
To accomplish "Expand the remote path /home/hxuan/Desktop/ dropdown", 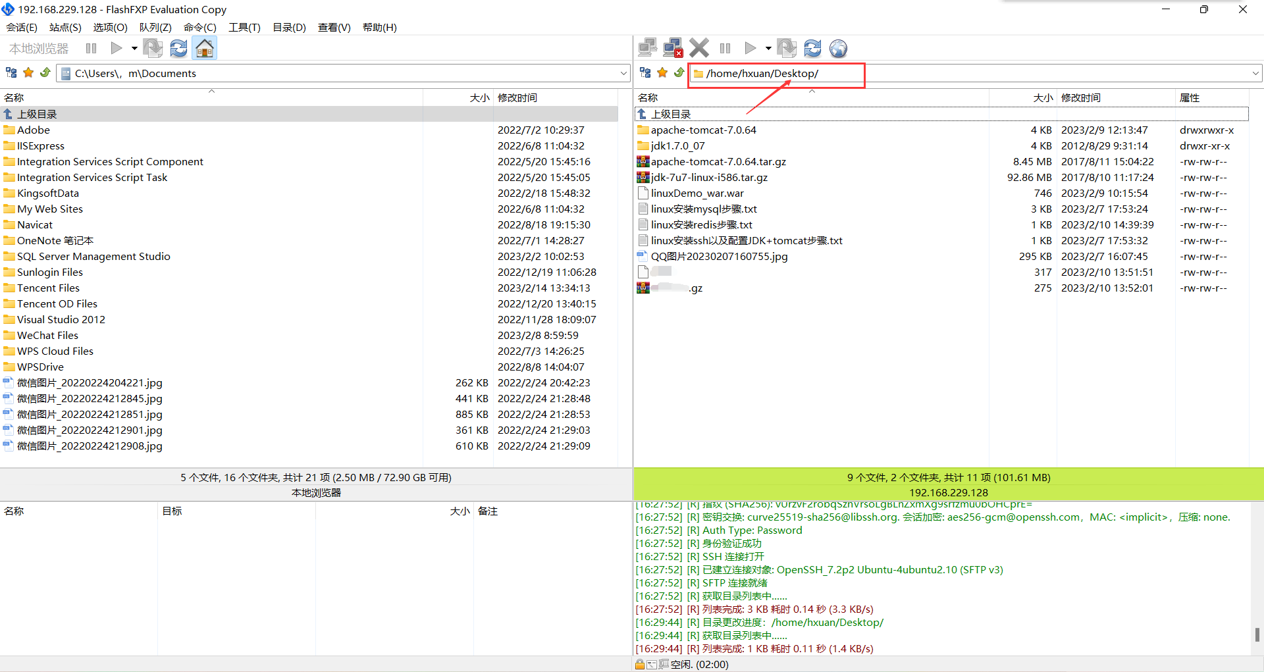I will pos(1255,73).
